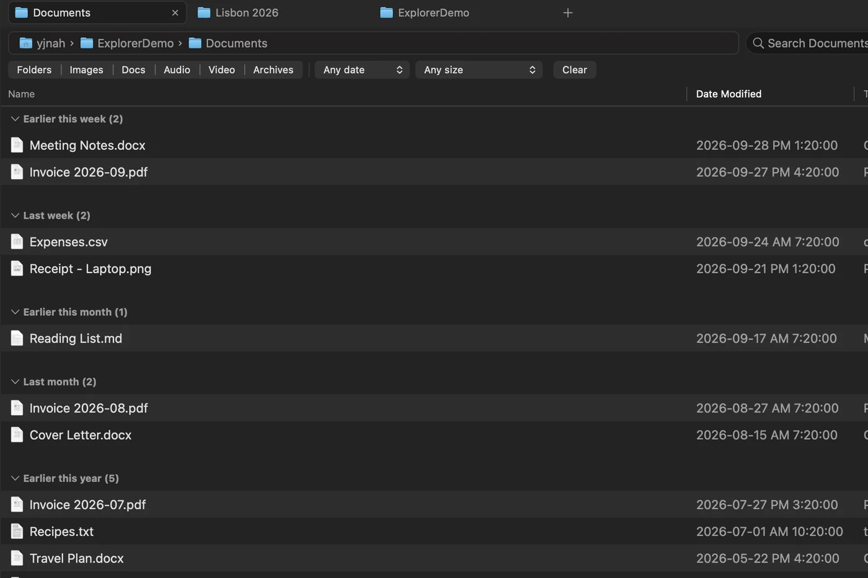Collapse the Last month group
The image size is (868, 578).
click(x=15, y=382)
